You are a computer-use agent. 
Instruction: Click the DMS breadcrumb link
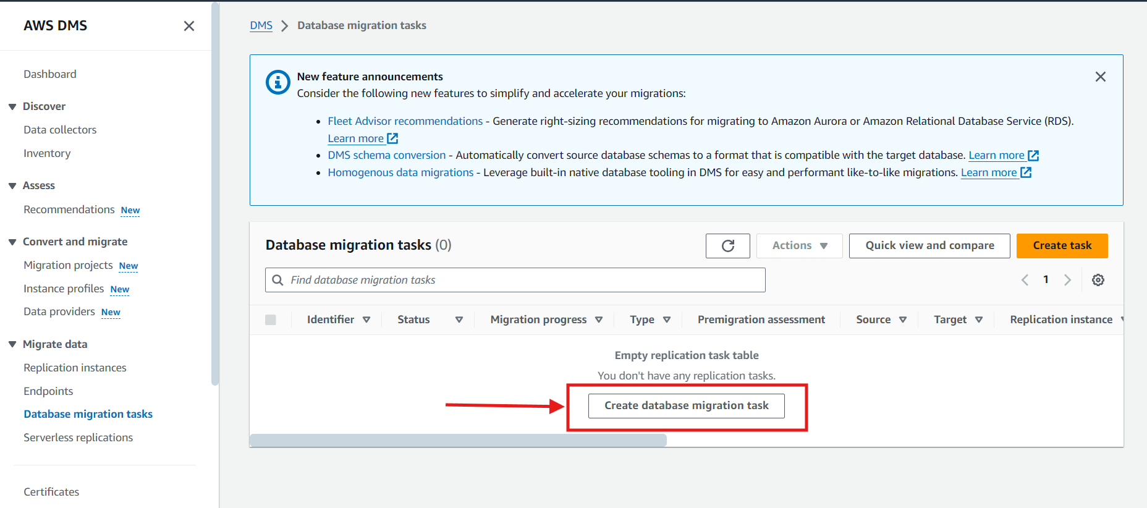(x=261, y=25)
